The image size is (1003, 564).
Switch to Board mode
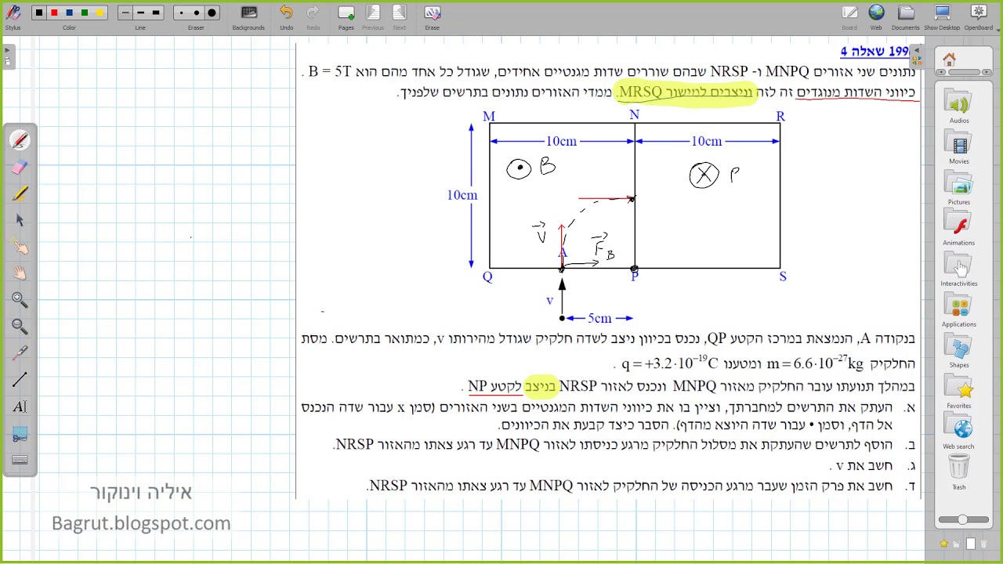pyautogui.click(x=849, y=16)
